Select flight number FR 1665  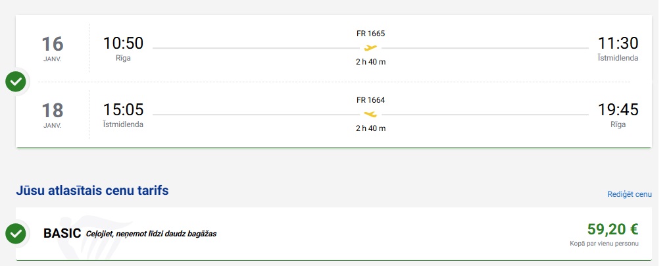(x=370, y=34)
